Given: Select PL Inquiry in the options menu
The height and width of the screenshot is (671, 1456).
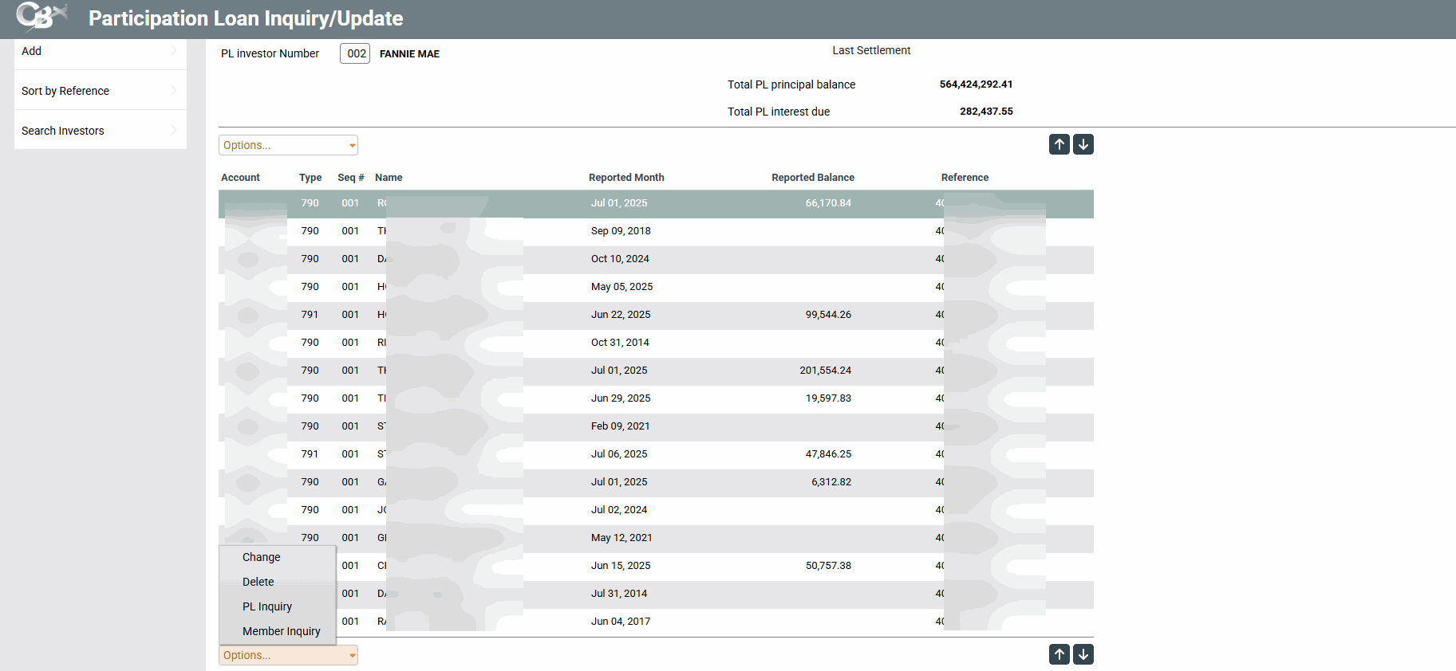Looking at the screenshot, I should point(267,606).
